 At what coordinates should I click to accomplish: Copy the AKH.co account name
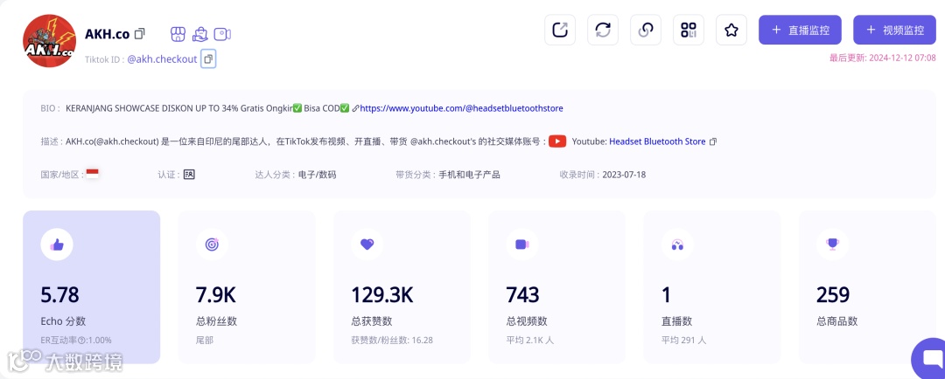point(139,34)
